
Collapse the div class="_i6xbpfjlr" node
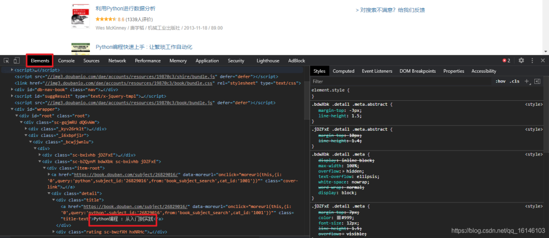pos(26,135)
